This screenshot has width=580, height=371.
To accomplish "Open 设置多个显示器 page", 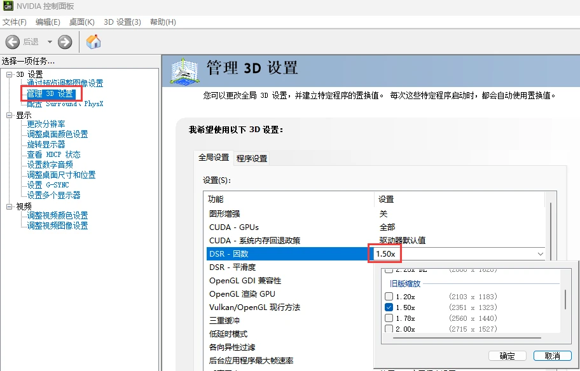I will (53, 195).
